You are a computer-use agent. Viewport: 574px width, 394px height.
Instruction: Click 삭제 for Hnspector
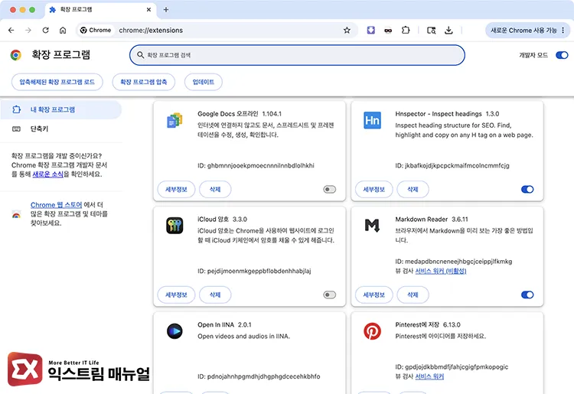(413, 189)
